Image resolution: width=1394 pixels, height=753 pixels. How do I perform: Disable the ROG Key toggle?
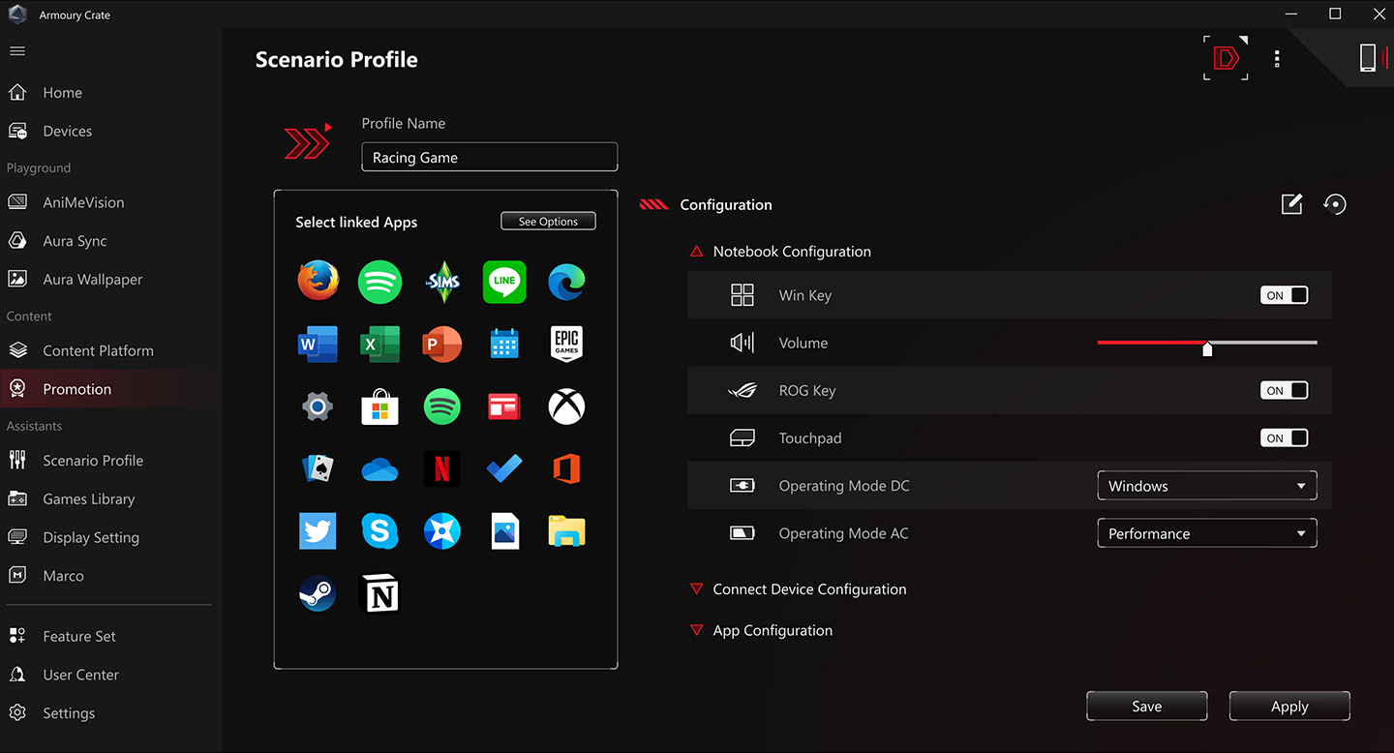pyautogui.click(x=1284, y=391)
